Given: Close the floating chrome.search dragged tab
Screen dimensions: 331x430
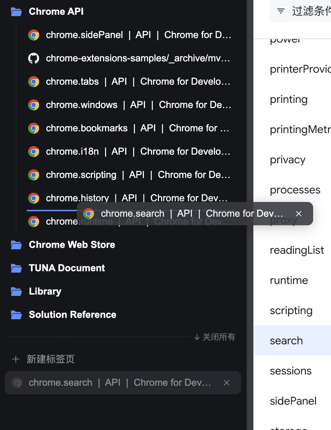Looking at the screenshot, I should coord(299,214).
